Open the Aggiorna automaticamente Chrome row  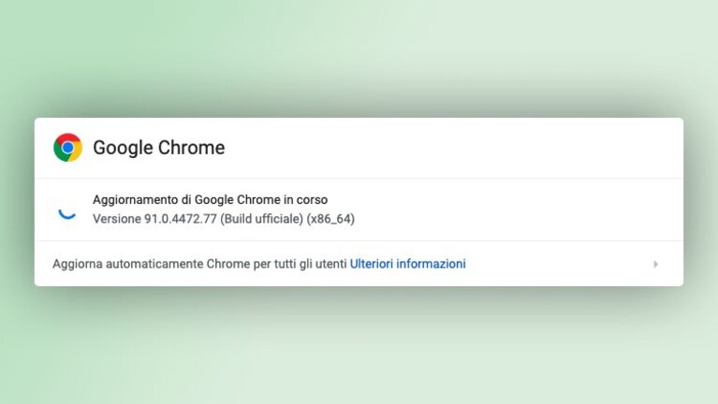click(x=359, y=264)
